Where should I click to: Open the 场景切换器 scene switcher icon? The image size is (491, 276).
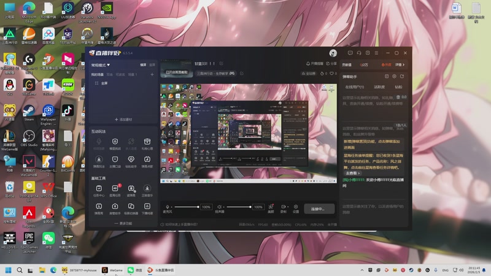click(x=131, y=209)
